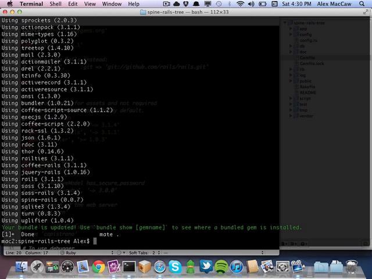Expand the app folder in drawer

(x=291, y=28)
